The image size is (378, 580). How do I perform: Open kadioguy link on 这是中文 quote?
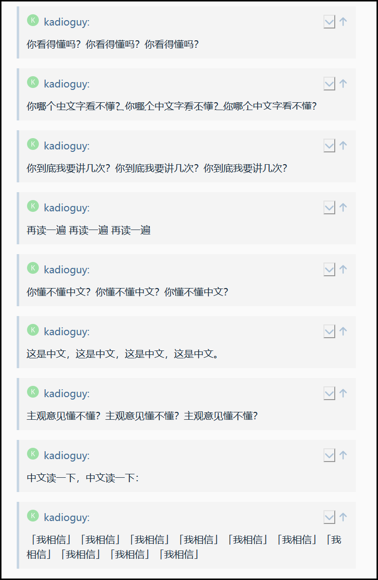[x=66, y=332]
